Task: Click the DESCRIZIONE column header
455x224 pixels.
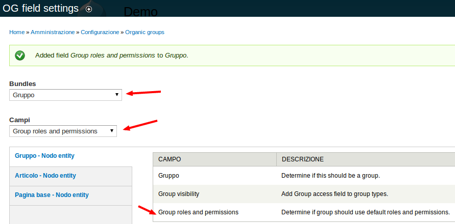Action: pos(302,159)
